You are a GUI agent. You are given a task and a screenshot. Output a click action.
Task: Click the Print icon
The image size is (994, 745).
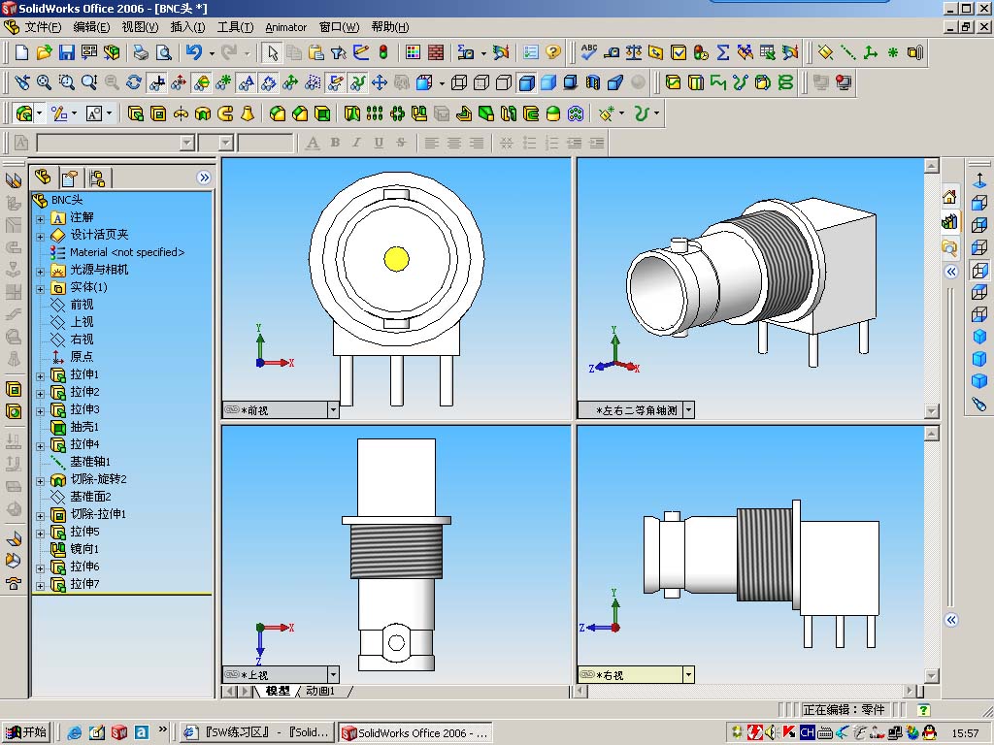(x=141, y=52)
